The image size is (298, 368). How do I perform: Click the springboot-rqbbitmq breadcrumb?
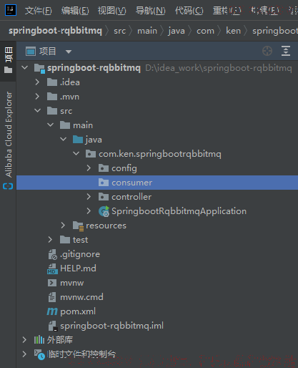[55, 31]
